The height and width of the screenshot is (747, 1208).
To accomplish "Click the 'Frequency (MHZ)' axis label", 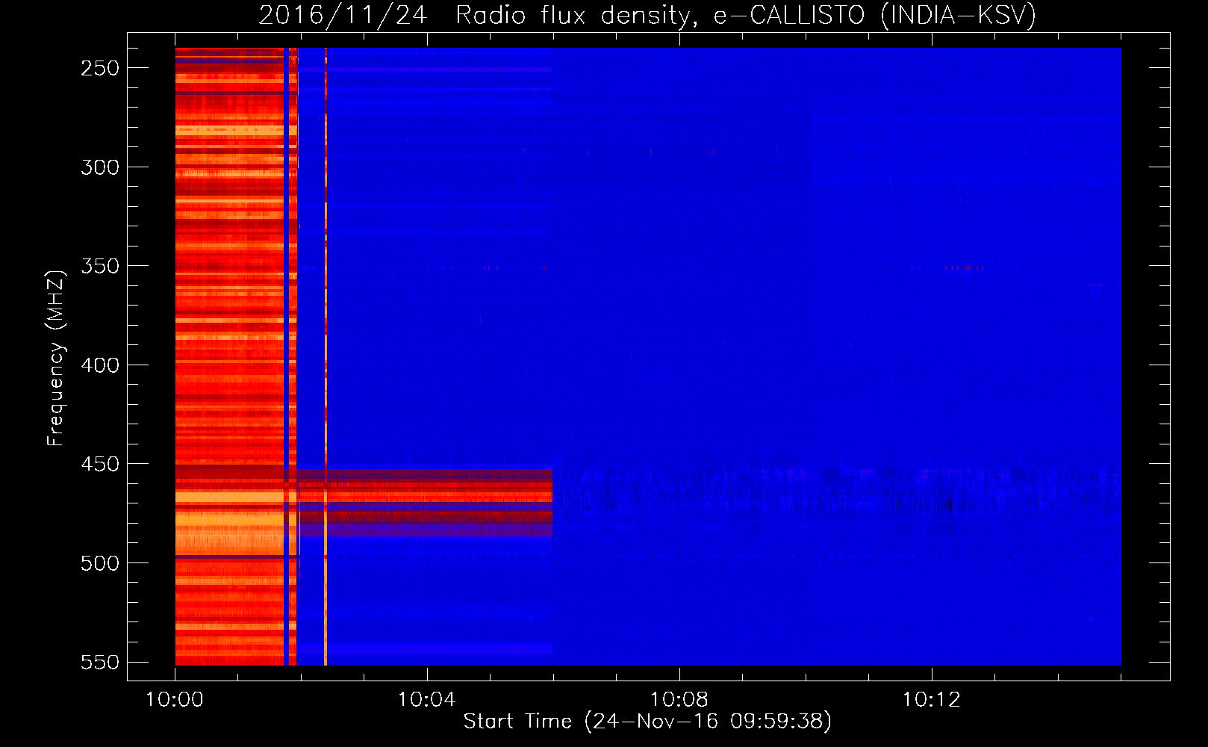I will [x=56, y=358].
